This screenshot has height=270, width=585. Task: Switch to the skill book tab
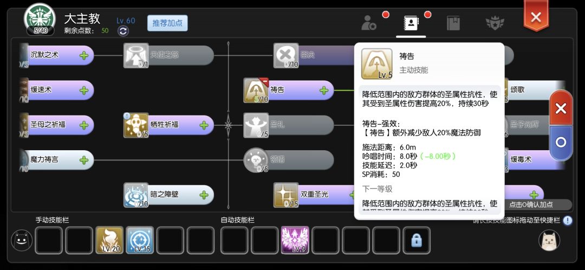pyautogui.click(x=453, y=23)
